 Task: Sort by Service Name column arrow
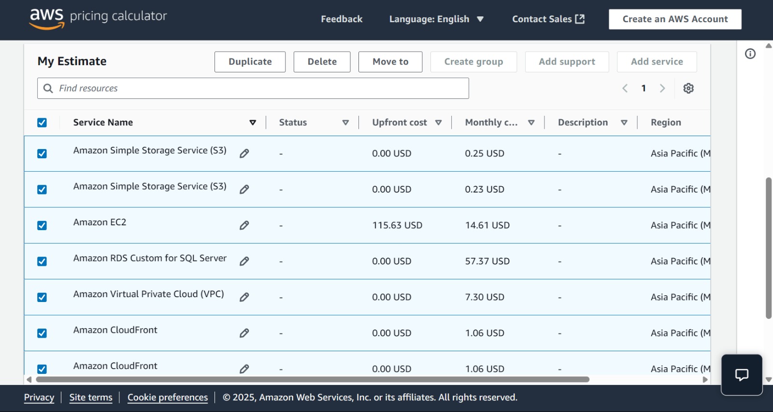[x=253, y=123]
